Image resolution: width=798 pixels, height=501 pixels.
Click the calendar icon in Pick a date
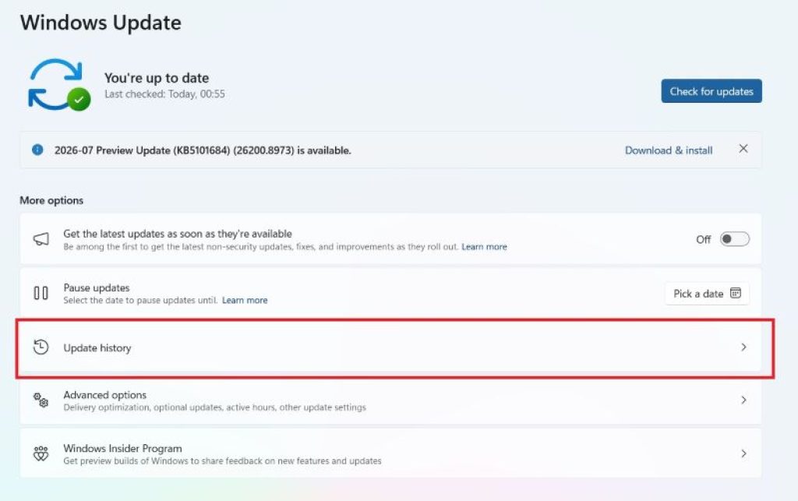pos(736,293)
